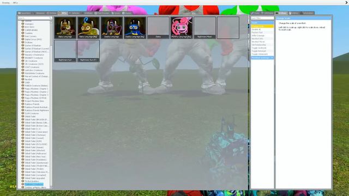Select the Disable AI tool
The width and height of the screenshot is (349, 196).
[x=262, y=29]
